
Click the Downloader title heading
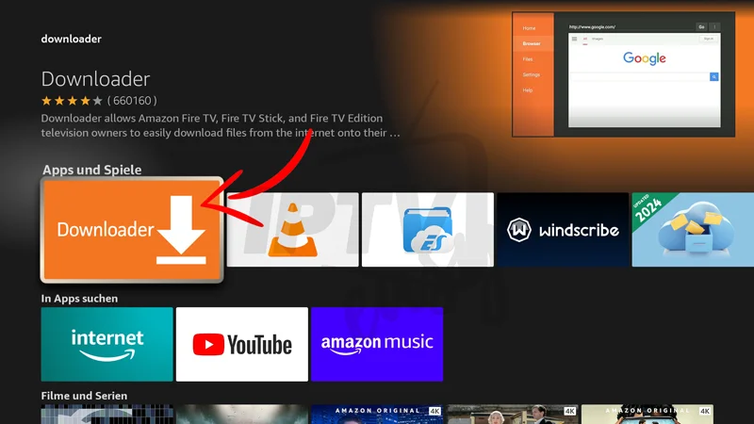coord(96,79)
